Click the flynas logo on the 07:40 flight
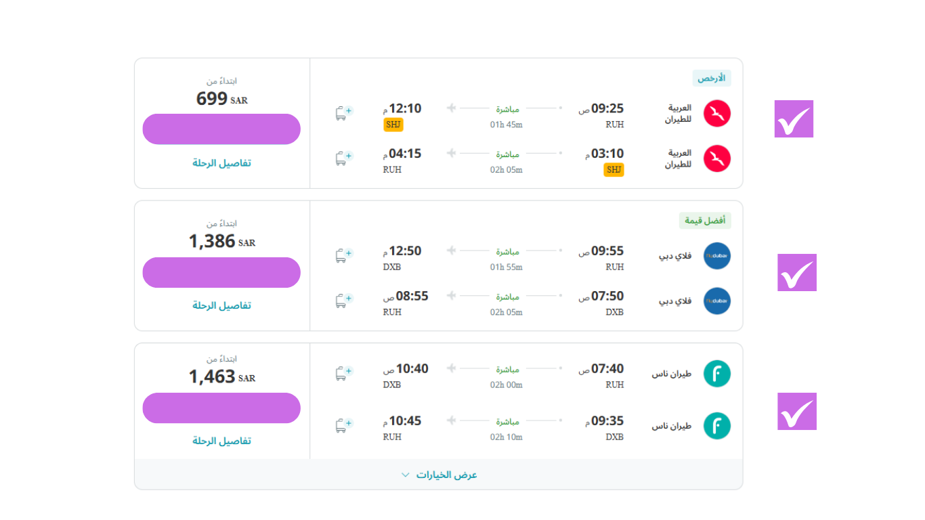925x520 pixels. pos(716,374)
